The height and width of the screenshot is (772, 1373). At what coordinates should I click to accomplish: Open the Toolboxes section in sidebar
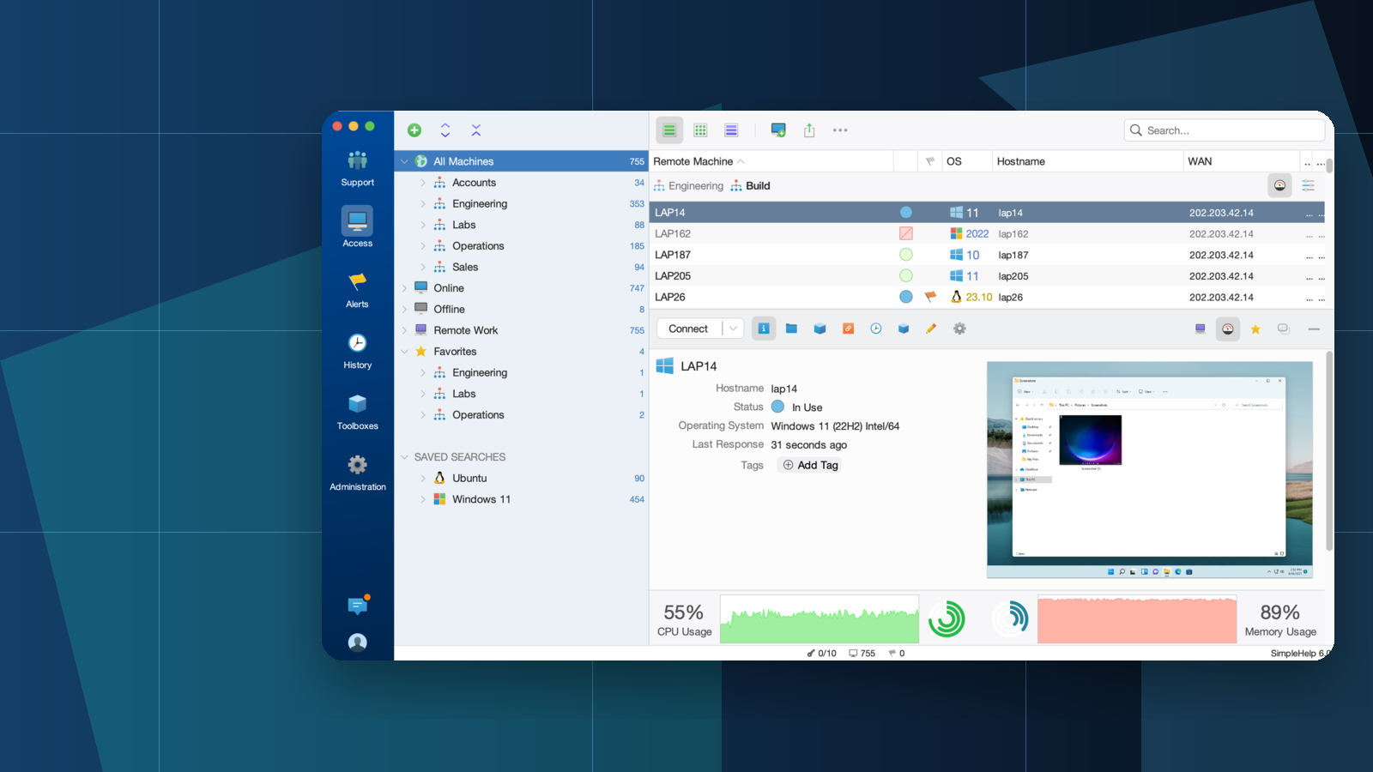(357, 412)
